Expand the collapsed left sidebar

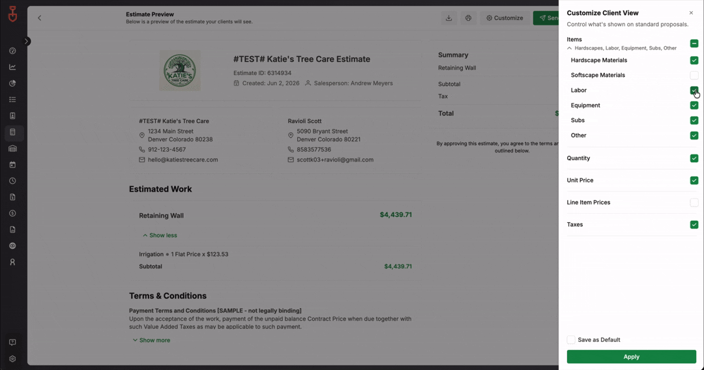pos(27,41)
